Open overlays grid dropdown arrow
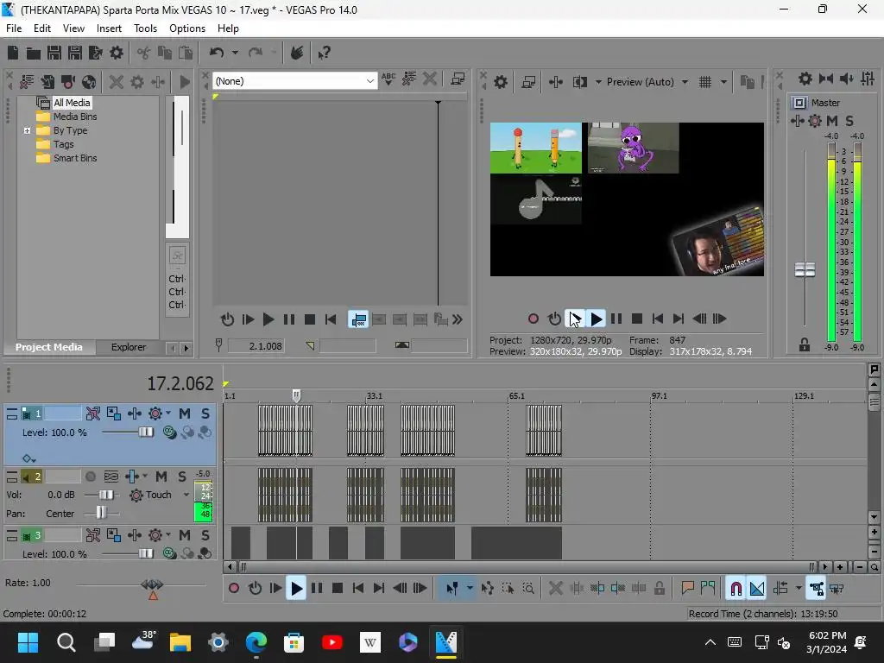This screenshot has width=884, height=663. click(x=724, y=82)
